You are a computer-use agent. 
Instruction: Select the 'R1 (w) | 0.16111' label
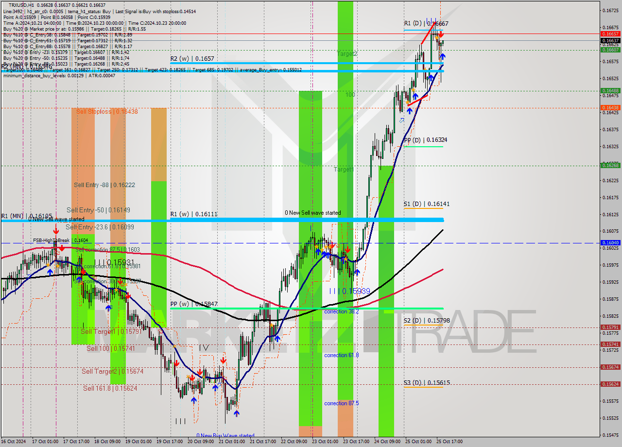point(193,214)
